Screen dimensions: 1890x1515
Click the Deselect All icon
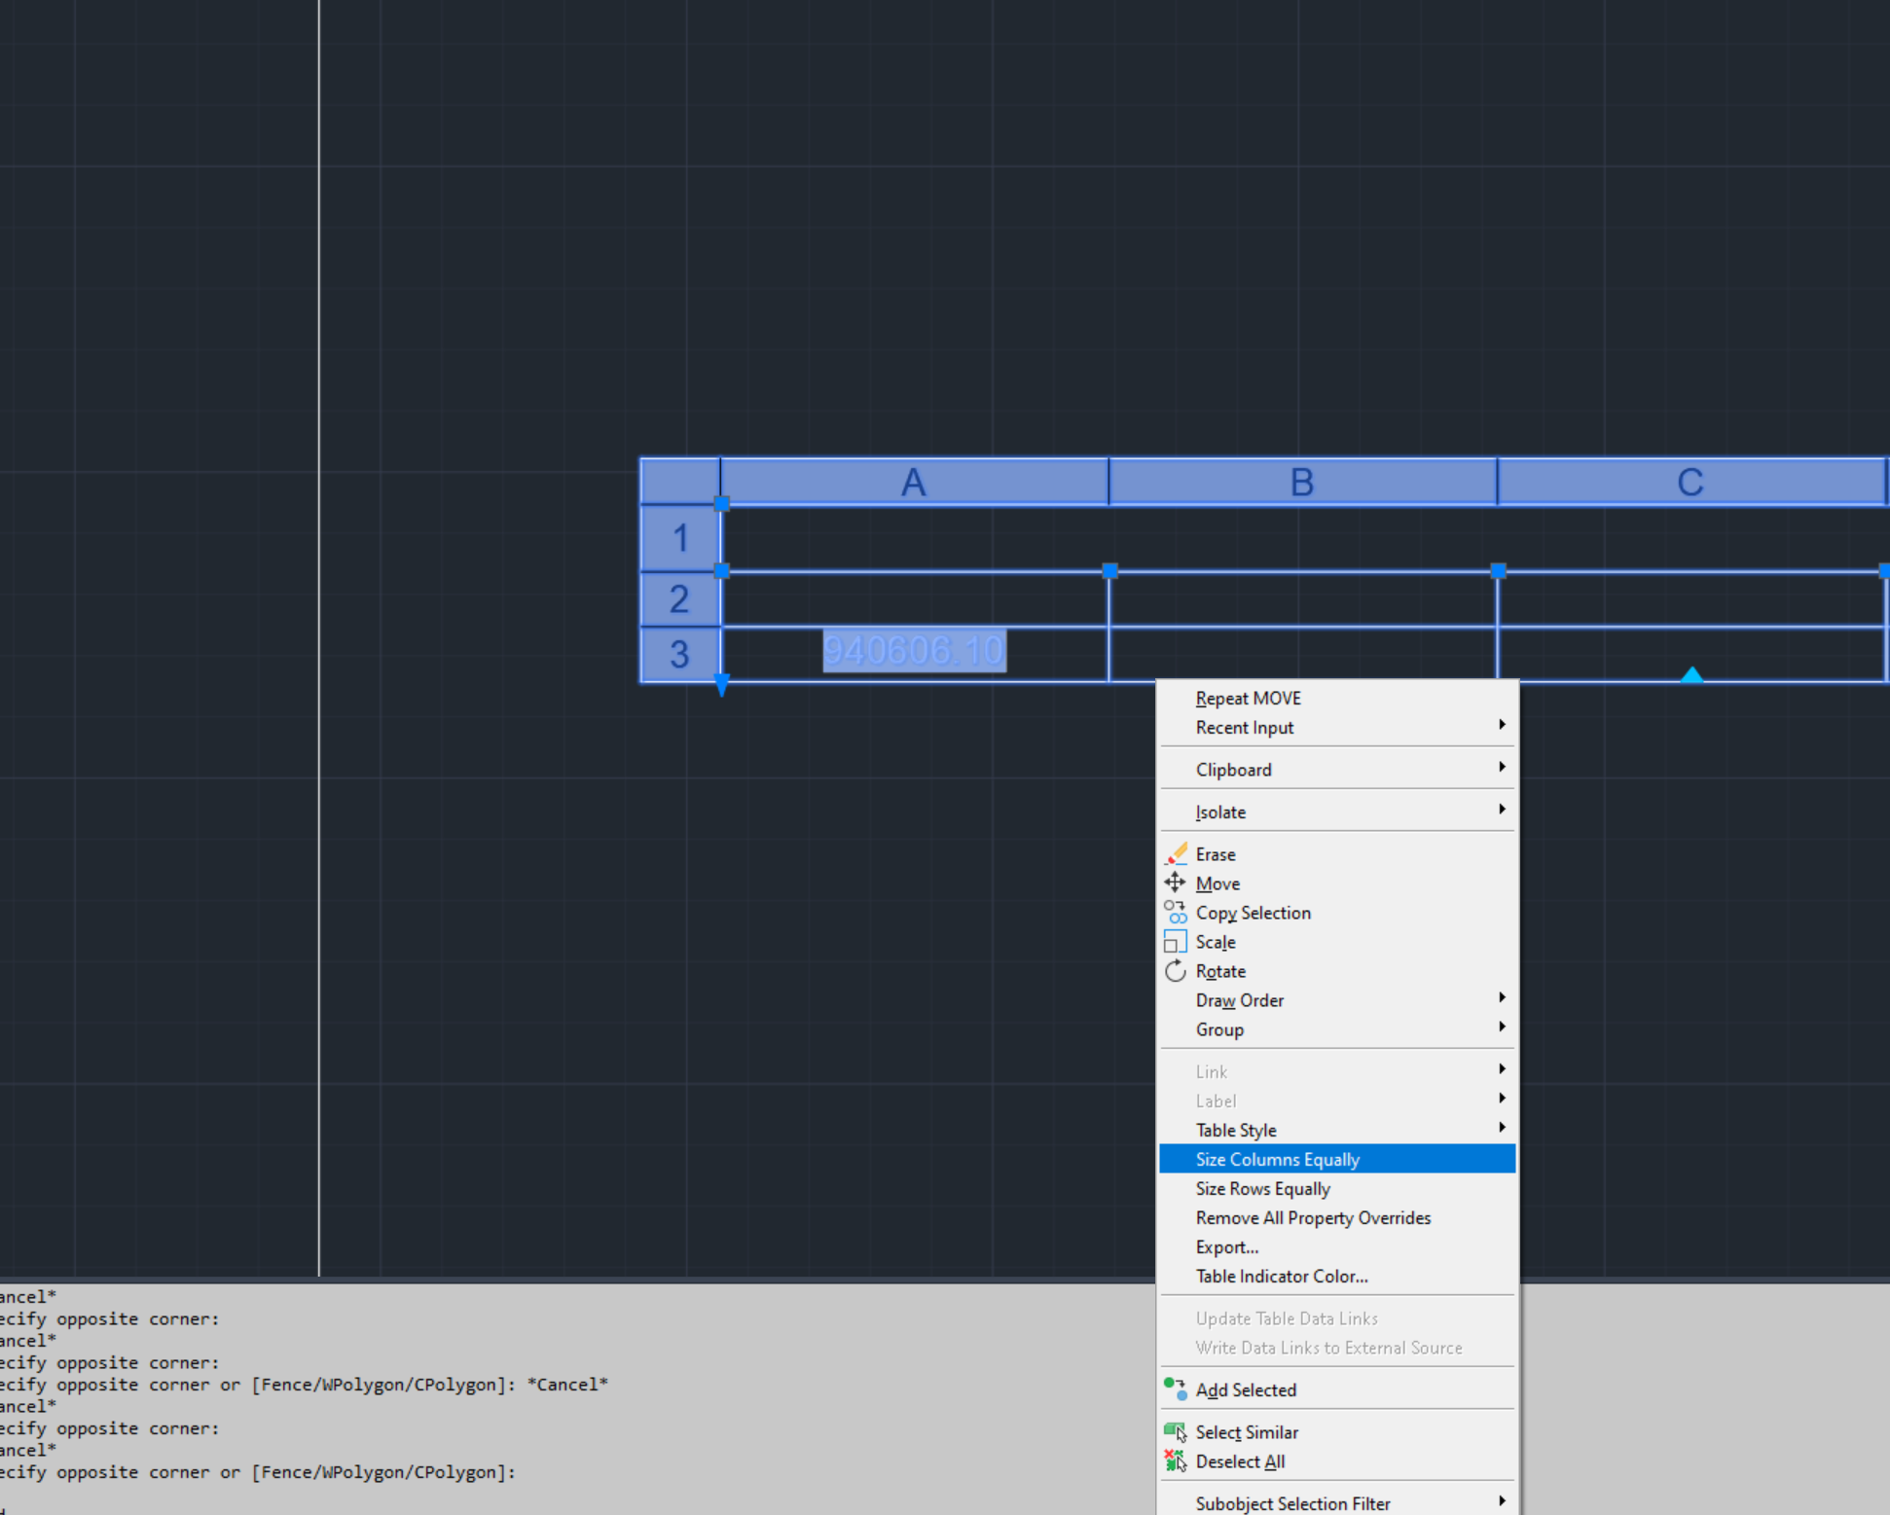(x=1176, y=1461)
